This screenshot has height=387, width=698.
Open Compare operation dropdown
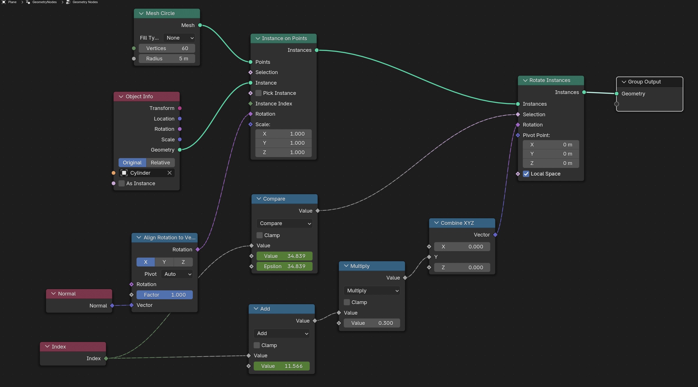pos(285,223)
